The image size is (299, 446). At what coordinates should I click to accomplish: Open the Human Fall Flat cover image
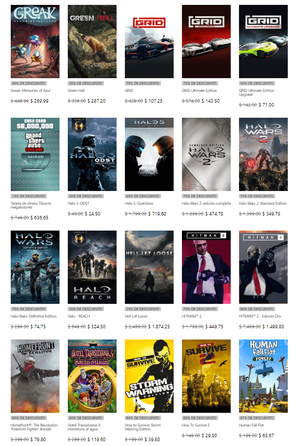[x=263, y=376]
